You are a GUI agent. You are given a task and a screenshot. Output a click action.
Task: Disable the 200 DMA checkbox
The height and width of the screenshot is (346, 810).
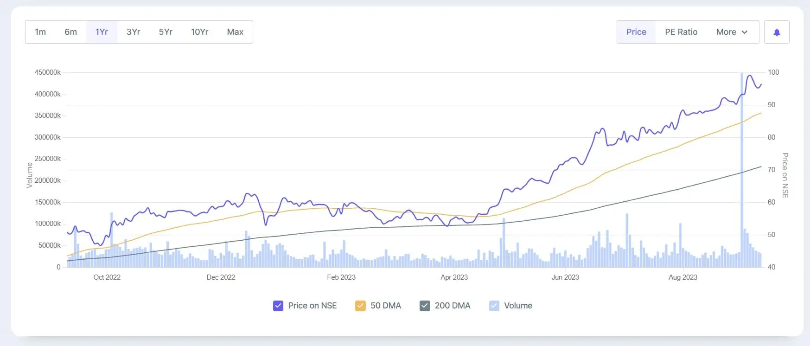coord(425,306)
